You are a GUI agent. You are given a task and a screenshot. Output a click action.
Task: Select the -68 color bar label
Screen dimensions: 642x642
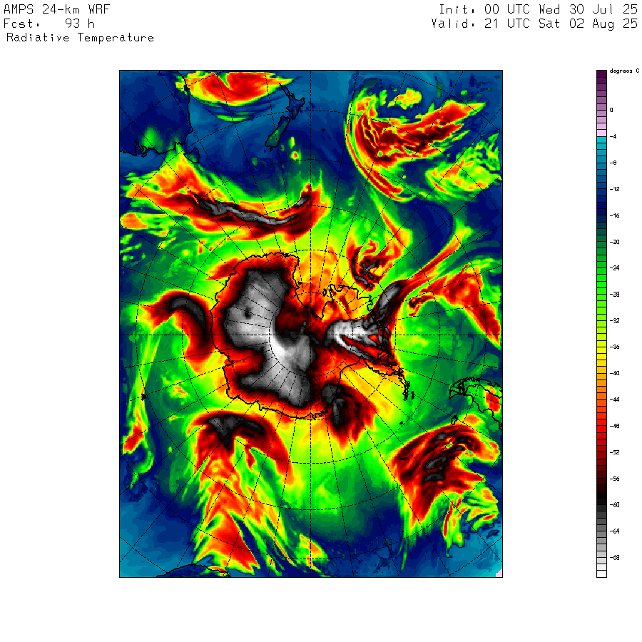(615, 558)
